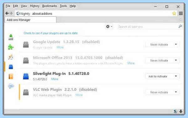Open VLC Web Plugin activation dropdown
The image size is (188, 118).
pyautogui.click(x=162, y=92)
